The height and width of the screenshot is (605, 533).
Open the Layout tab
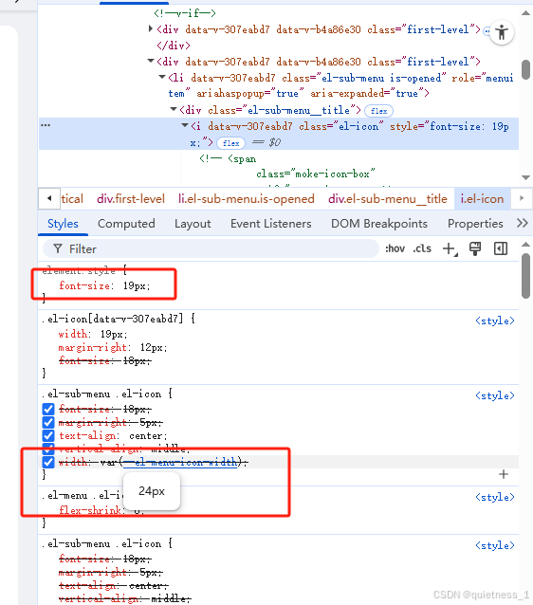click(193, 224)
